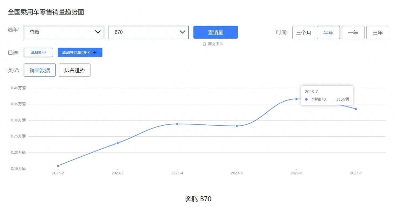This screenshot has height=207, width=394.
Task: Switch to 排名趋势 type
Action: tap(74, 70)
